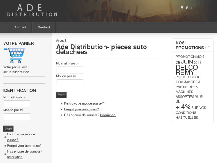Focus main form Mot de passe field

point(70,83)
